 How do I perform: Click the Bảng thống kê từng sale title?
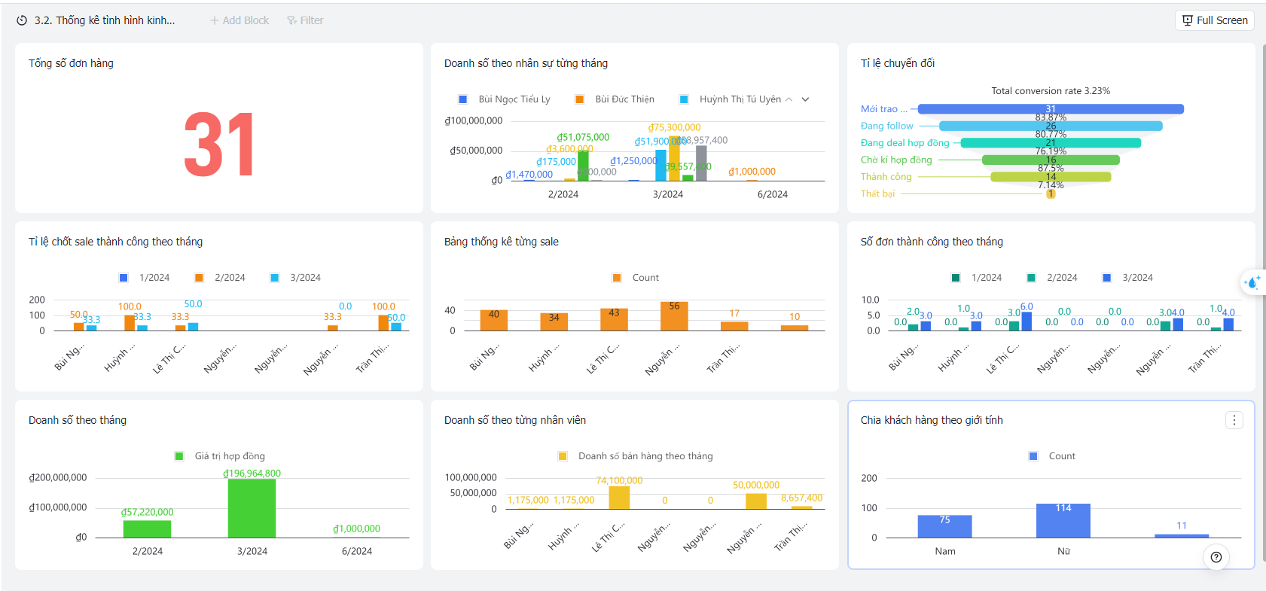502,242
